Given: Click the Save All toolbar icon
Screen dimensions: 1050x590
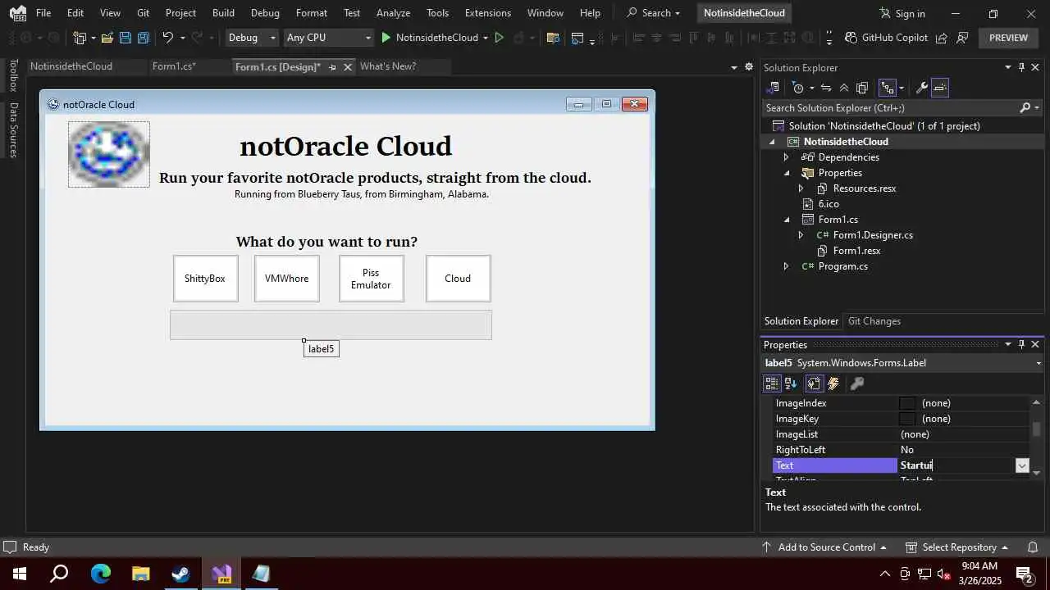Looking at the screenshot, I should coord(143,38).
